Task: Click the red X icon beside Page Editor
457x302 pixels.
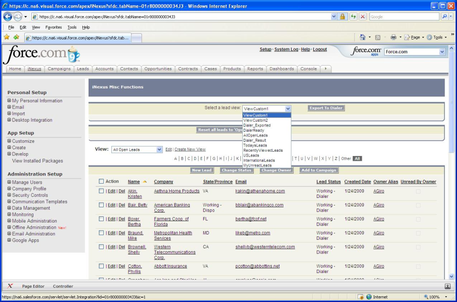Action: [10, 286]
